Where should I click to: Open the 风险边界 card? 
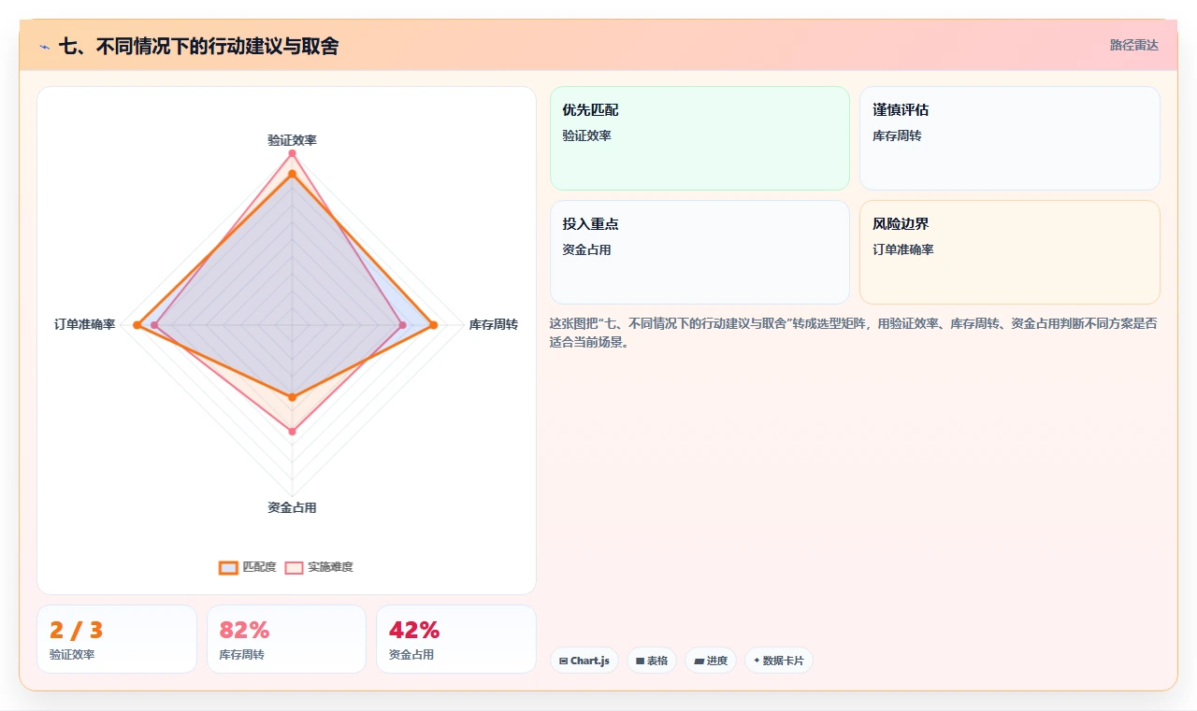[1010, 252]
